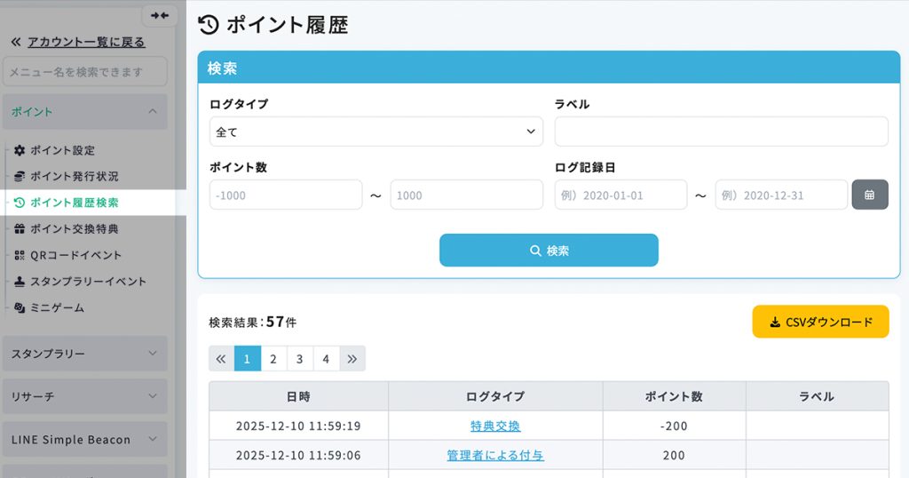
Task: Go to results page 2
Action: 273,359
